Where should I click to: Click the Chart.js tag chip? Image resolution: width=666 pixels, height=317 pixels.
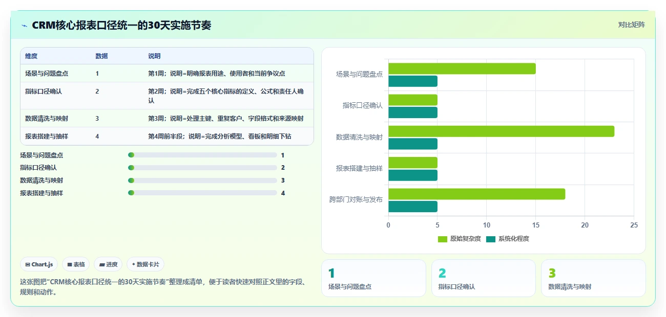click(39, 264)
